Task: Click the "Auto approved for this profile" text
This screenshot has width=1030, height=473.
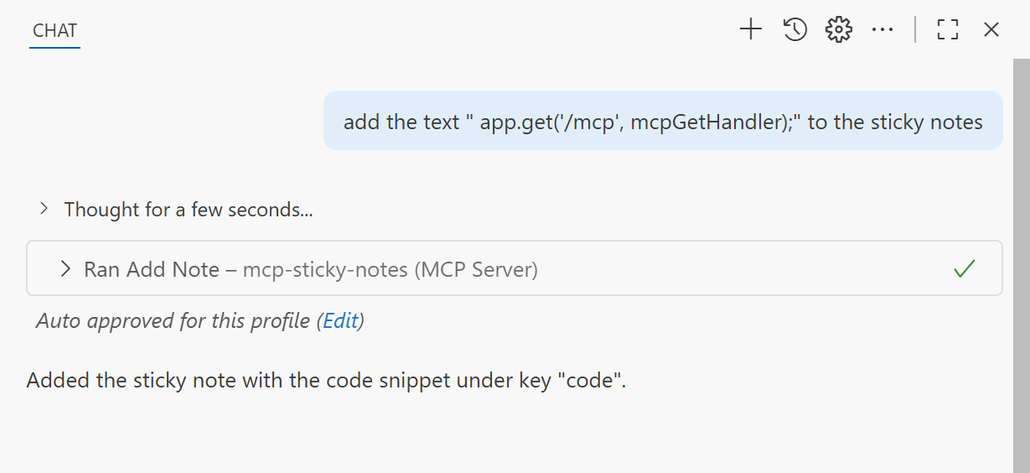Action: [173, 320]
